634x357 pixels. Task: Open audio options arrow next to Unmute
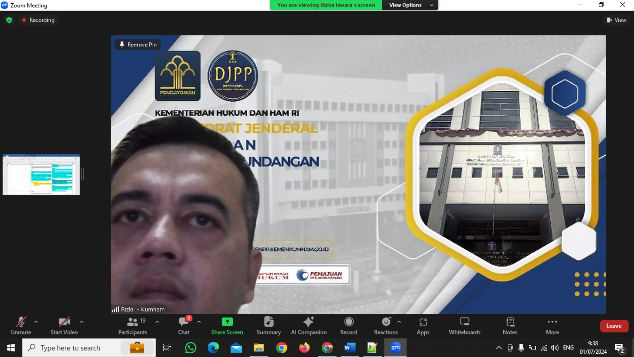coord(36,322)
